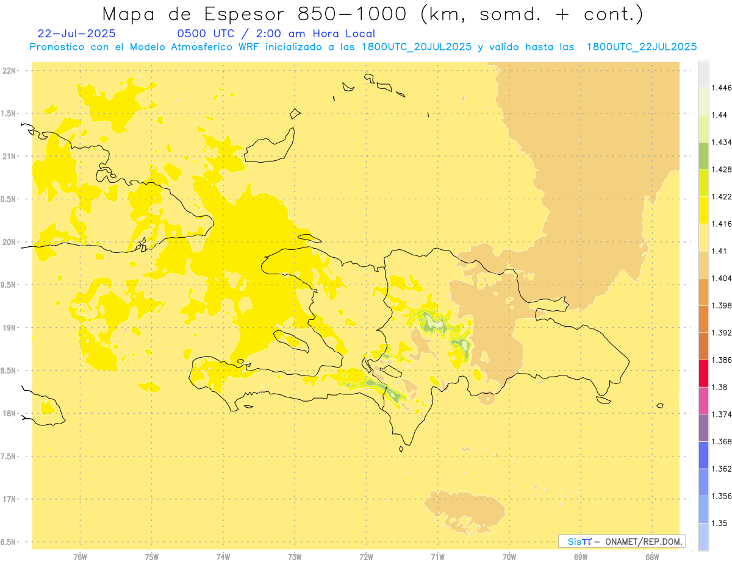This screenshot has width=732, height=565.
Task: Click the 20N latitude axis label
Action: (x=9, y=242)
